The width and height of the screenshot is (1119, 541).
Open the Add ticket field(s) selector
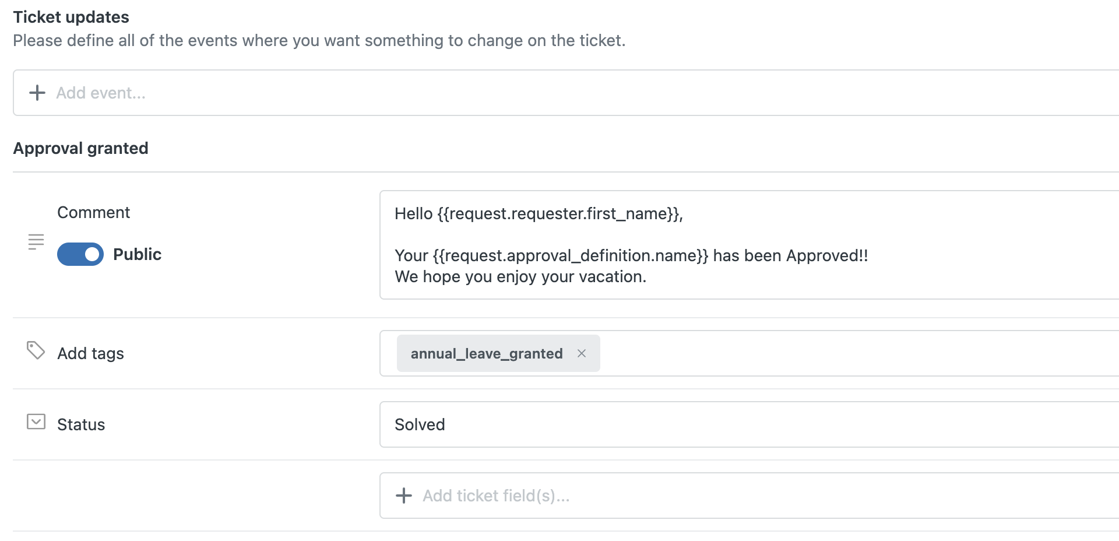coord(749,496)
